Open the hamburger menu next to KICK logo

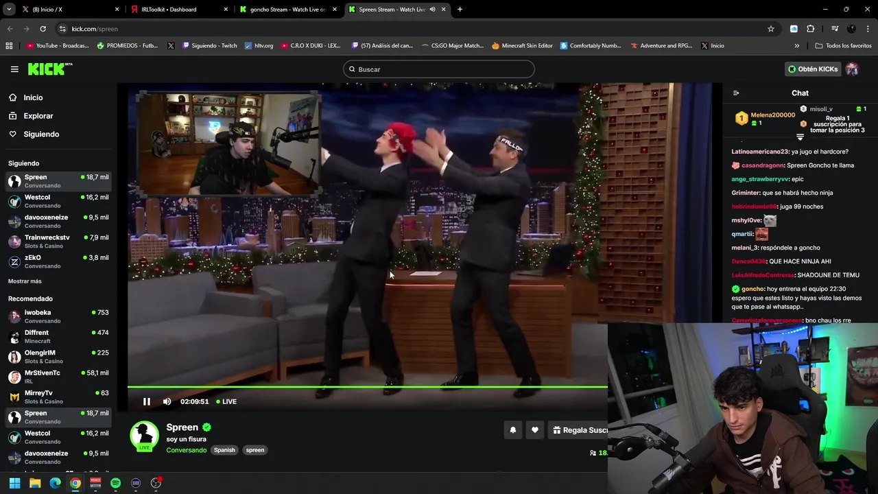[14, 69]
